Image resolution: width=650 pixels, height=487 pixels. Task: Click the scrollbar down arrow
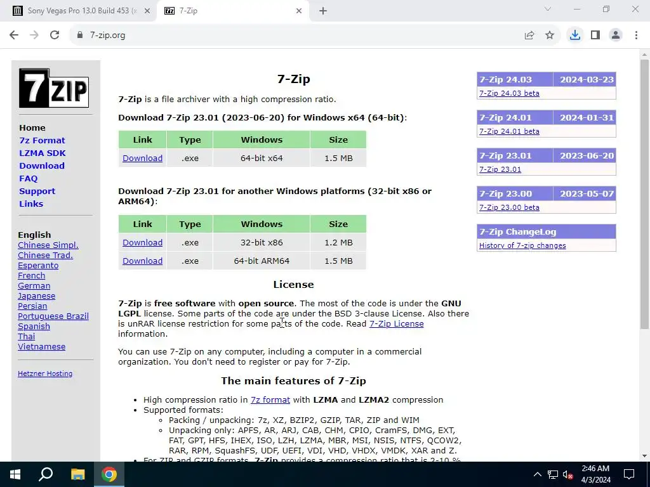(x=644, y=457)
